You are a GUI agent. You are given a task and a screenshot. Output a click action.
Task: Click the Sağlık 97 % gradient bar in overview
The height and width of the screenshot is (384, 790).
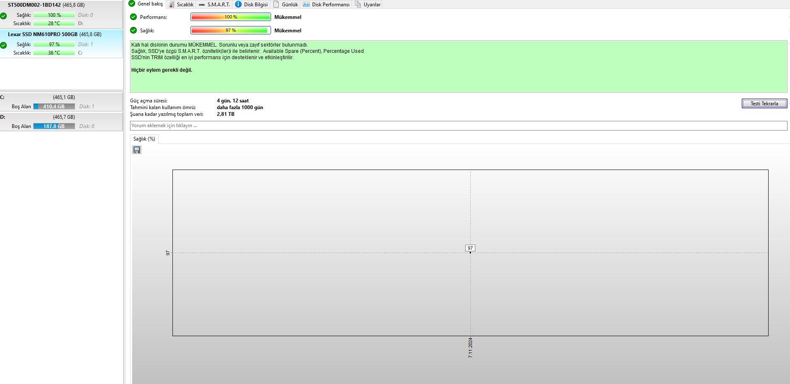point(231,30)
